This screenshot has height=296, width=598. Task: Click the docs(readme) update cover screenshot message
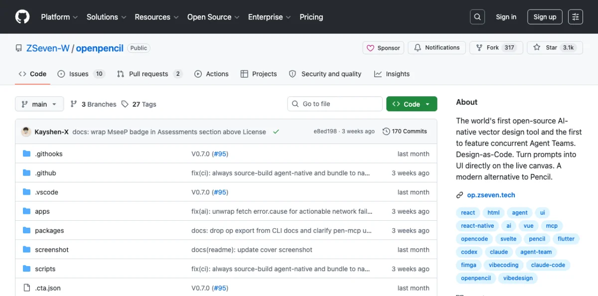coord(252,250)
